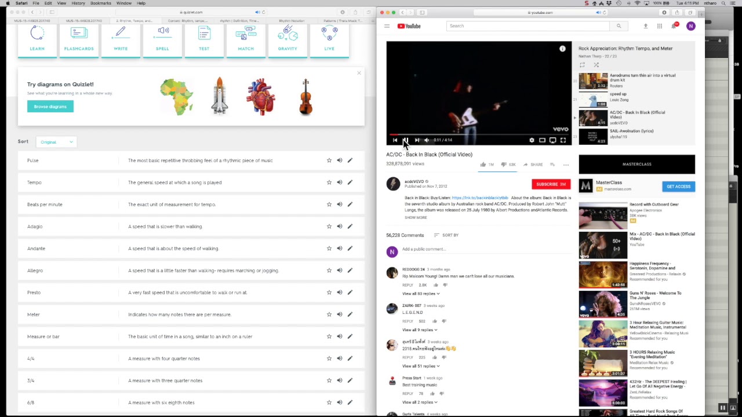742x417 pixels.
Task: Click the Browse diagrams button
Action: tap(50, 107)
